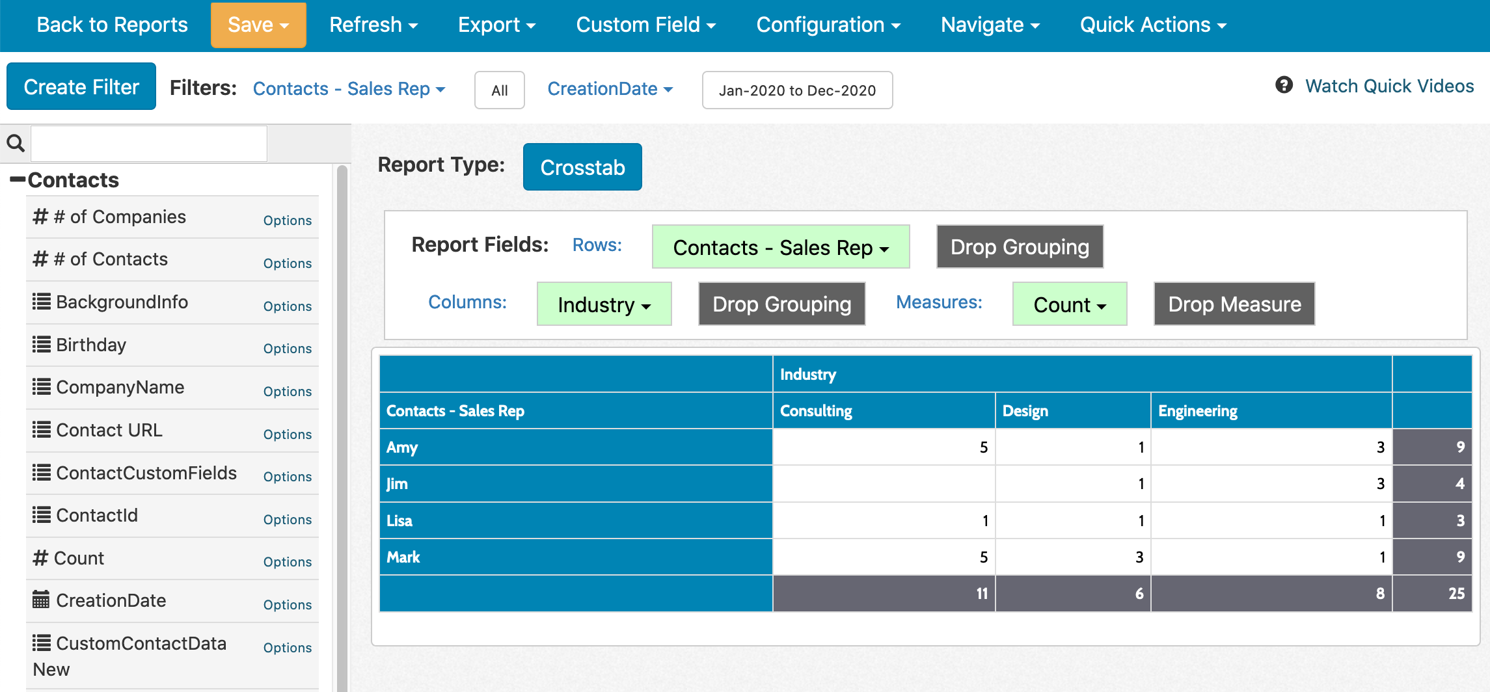Viewport: 1490px width, 692px height.
Task: Collapse the Contacts field group
Action: (18, 180)
